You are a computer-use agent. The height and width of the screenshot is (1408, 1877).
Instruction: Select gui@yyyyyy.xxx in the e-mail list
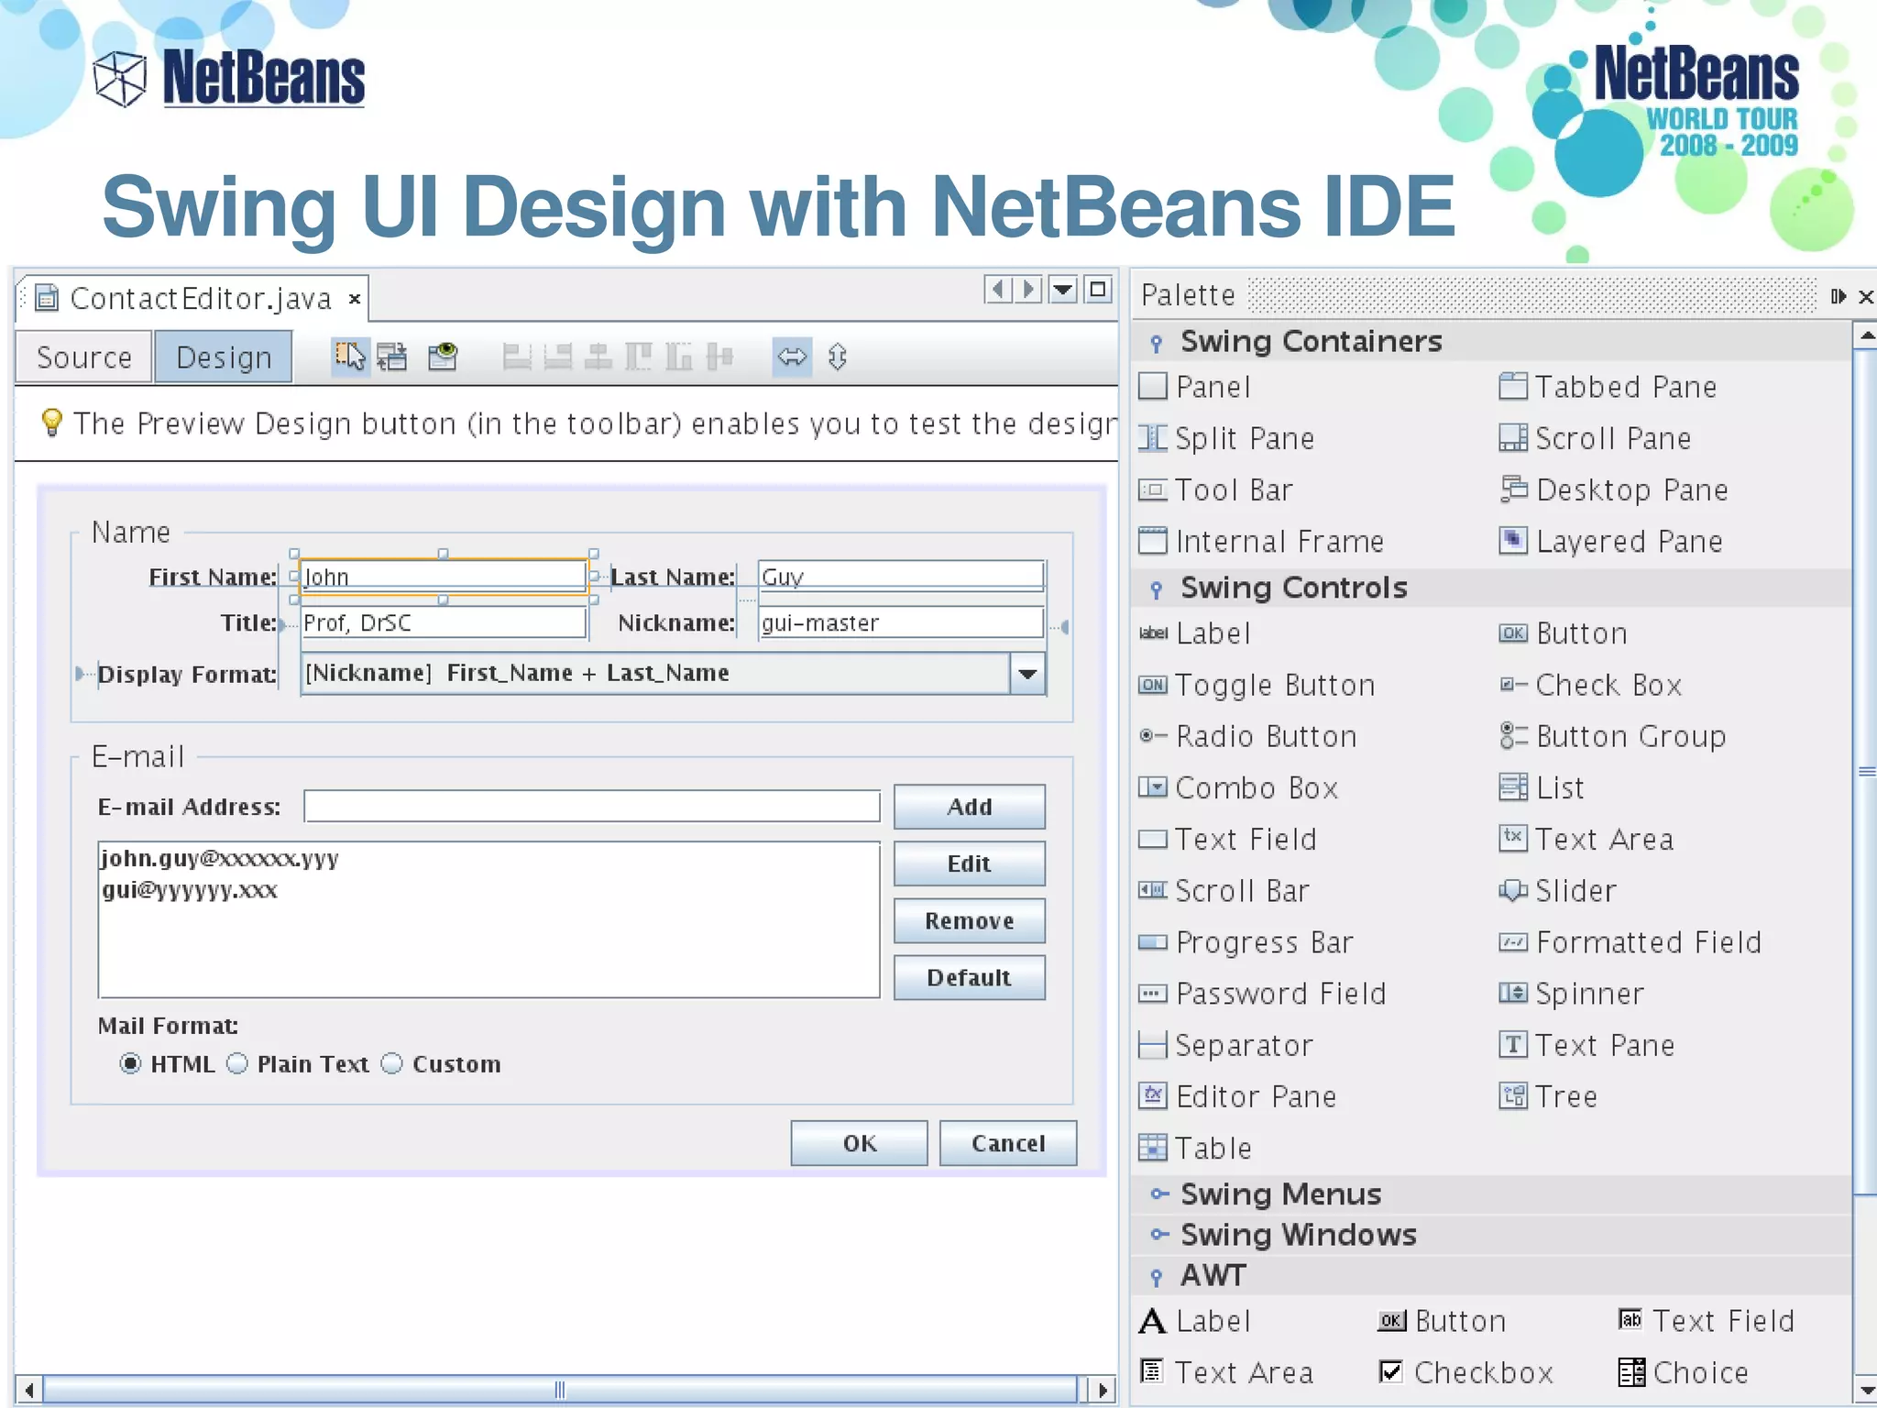pyautogui.click(x=190, y=890)
